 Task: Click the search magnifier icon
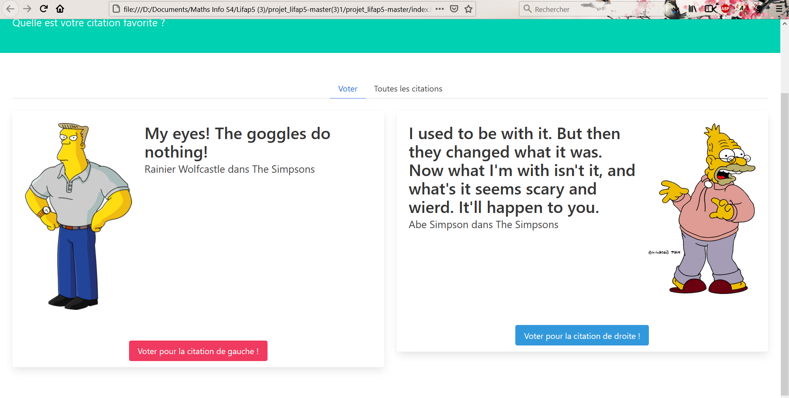coord(527,9)
